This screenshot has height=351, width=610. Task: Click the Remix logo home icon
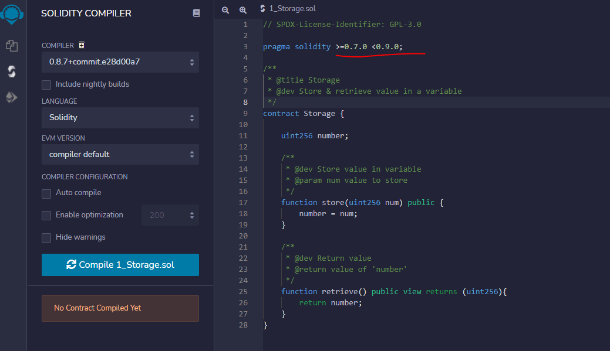click(x=12, y=14)
